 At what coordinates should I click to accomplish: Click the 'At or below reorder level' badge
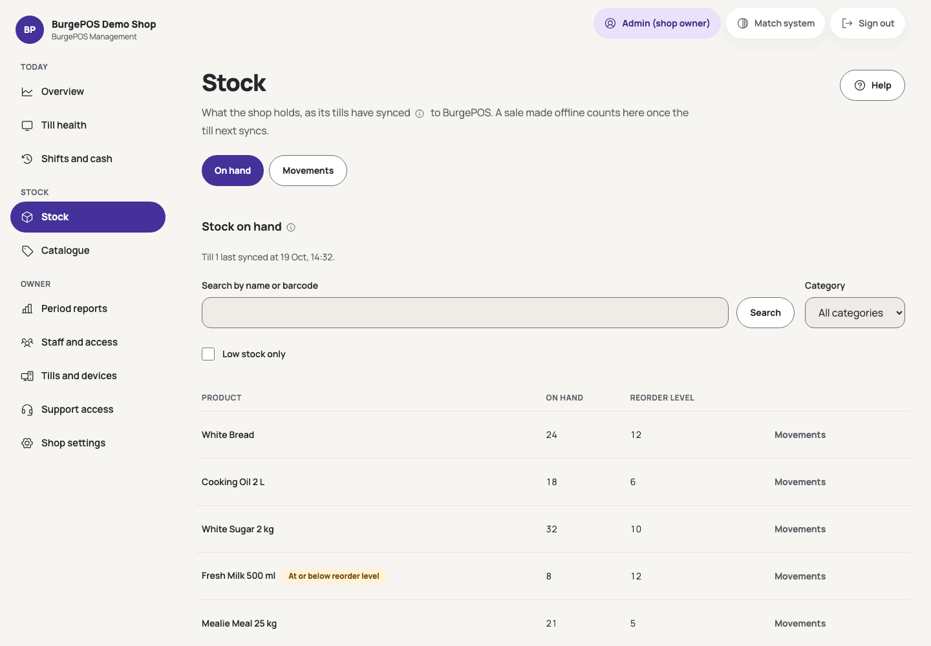click(334, 576)
